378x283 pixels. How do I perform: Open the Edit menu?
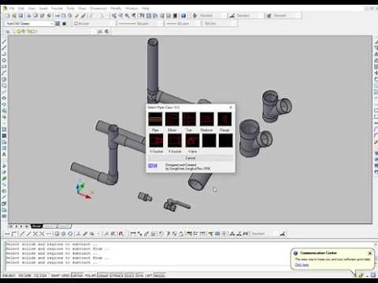pos(21,9)
